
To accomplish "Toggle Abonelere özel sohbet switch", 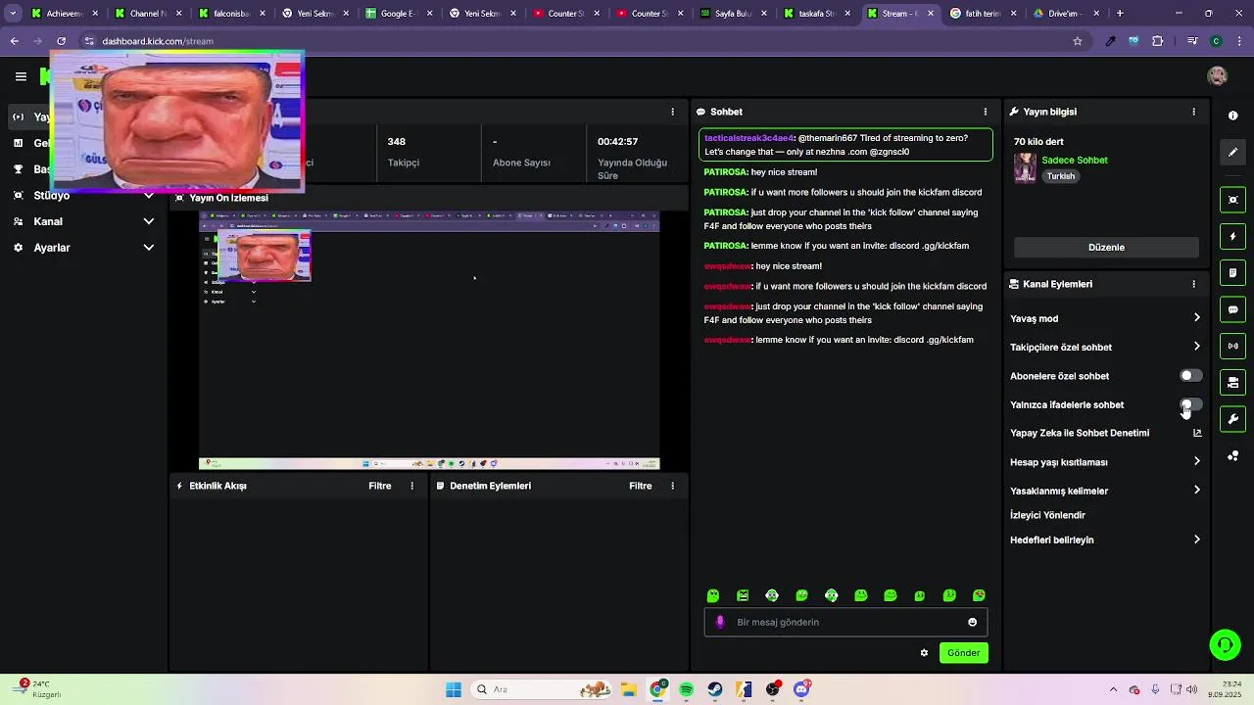I will [1190, 376].
